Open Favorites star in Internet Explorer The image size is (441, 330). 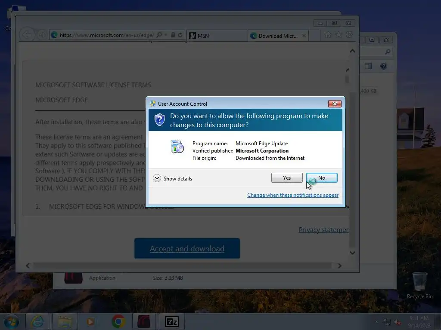(x=339, y=34)
